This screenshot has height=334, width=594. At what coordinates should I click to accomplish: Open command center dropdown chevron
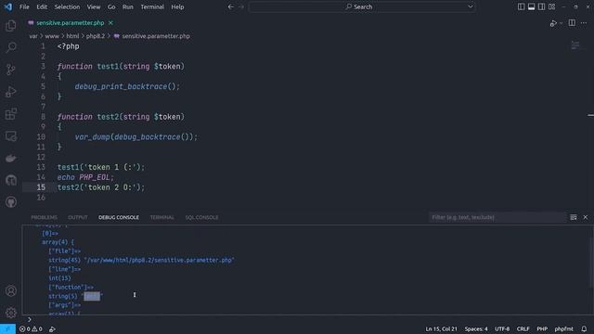(x=471, y=6)
